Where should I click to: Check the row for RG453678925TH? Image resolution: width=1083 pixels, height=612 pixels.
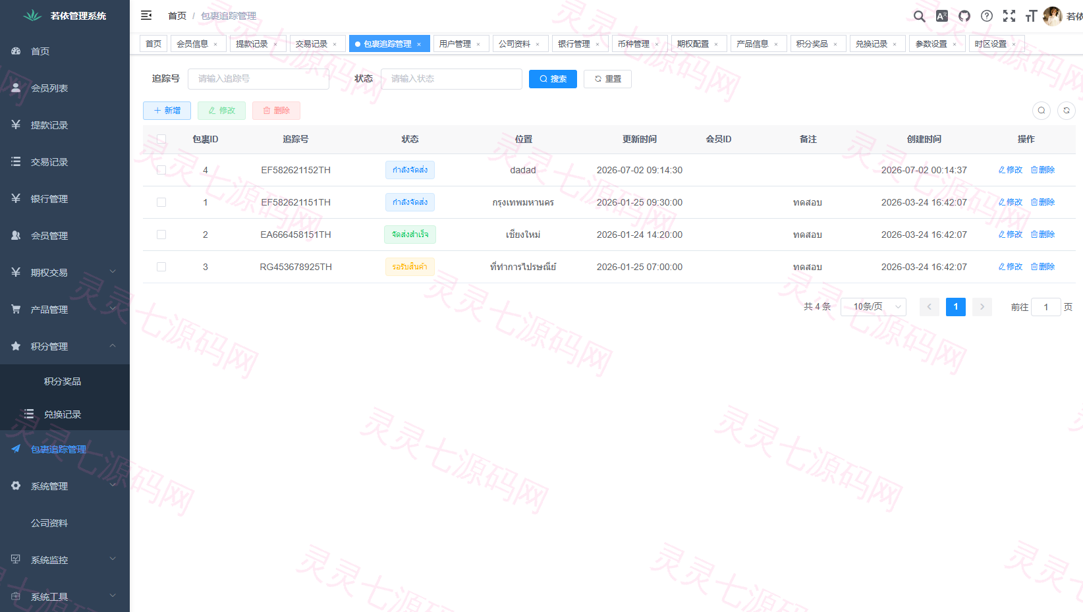[x=161, y=267]
